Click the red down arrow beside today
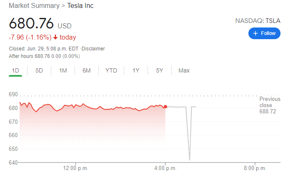The image size is (293, 175). coord(55,37)
